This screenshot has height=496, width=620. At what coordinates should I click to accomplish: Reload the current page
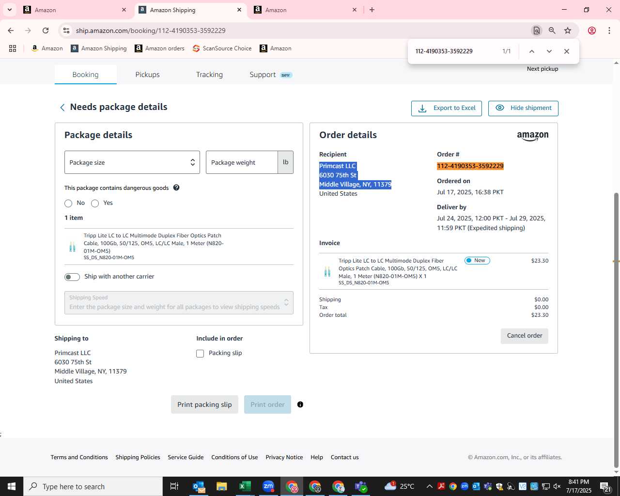pos(46,31)
